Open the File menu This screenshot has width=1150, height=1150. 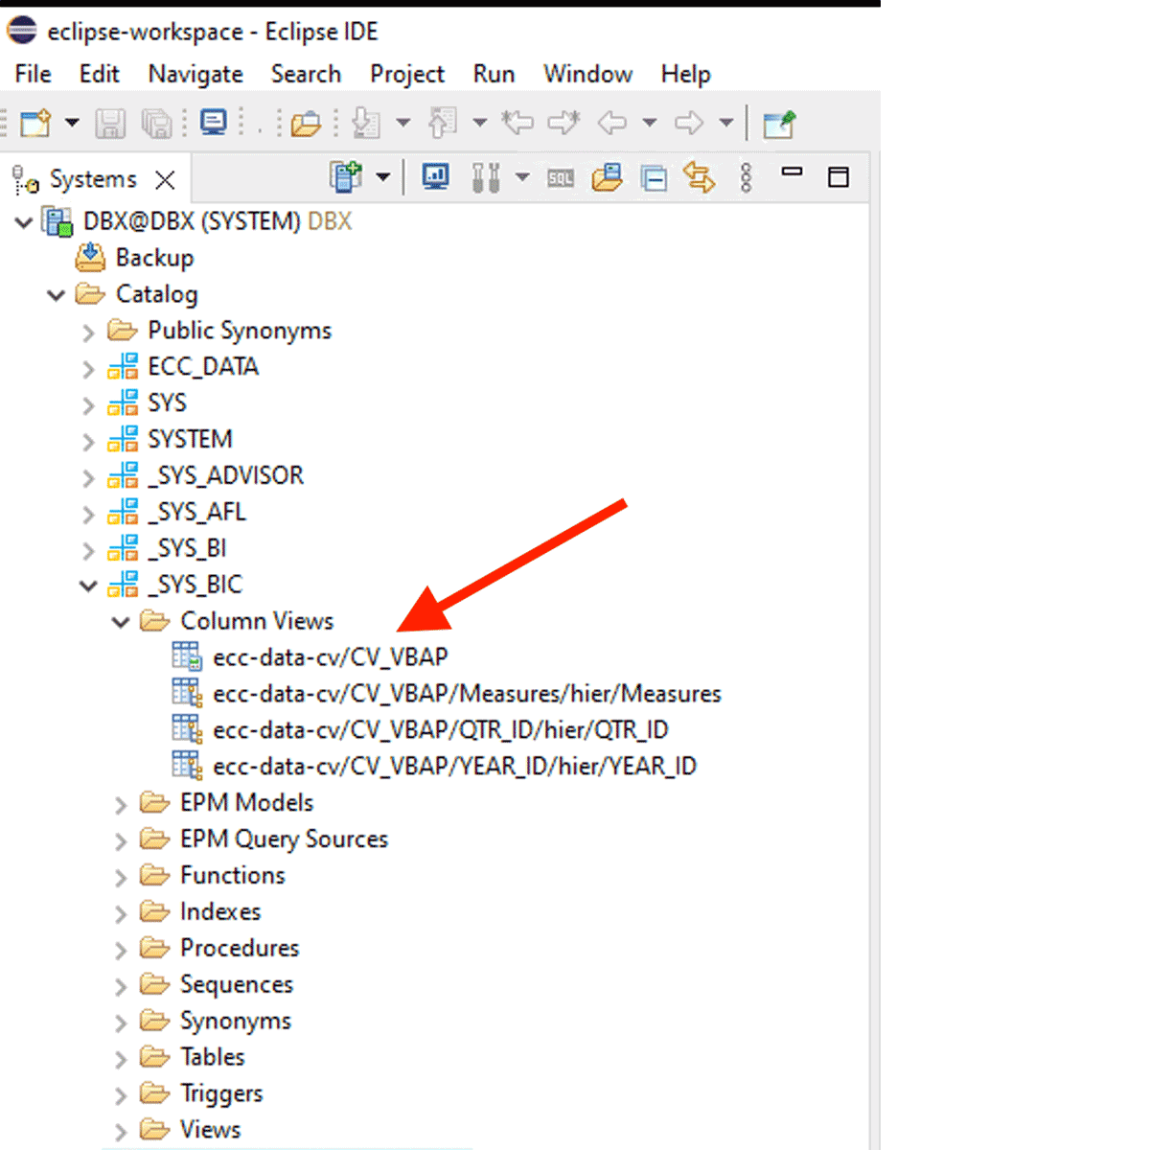33,74
